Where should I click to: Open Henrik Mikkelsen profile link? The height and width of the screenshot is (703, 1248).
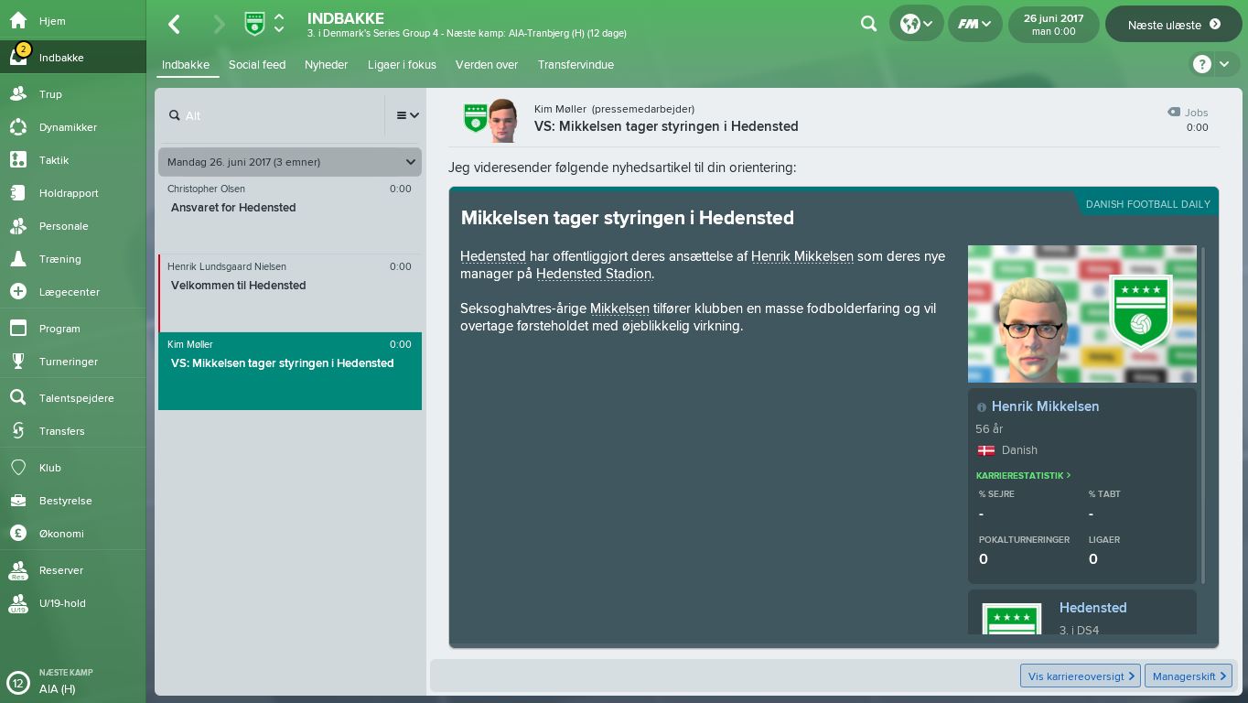1045,406
